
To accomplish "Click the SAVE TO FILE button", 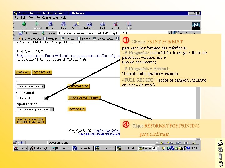I will [x=77, y=109].
